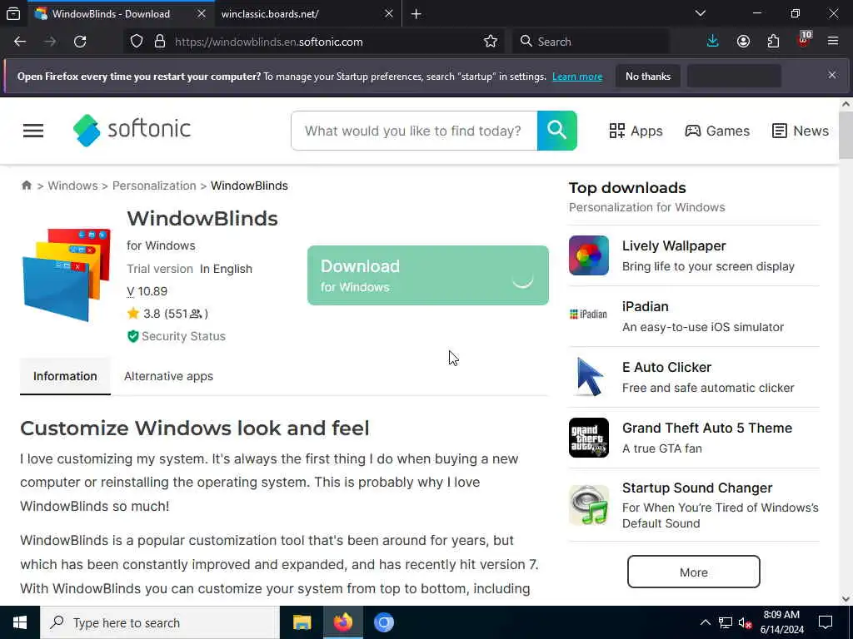Click the Windows taskbar search box
Screen dimensions: 853x639
pyautogui.click(x=159, y=622)
